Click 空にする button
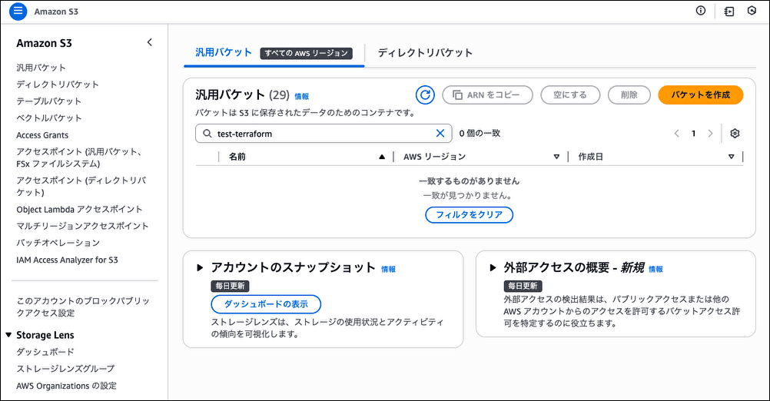770x401 pixels. (x=570, y=95)
